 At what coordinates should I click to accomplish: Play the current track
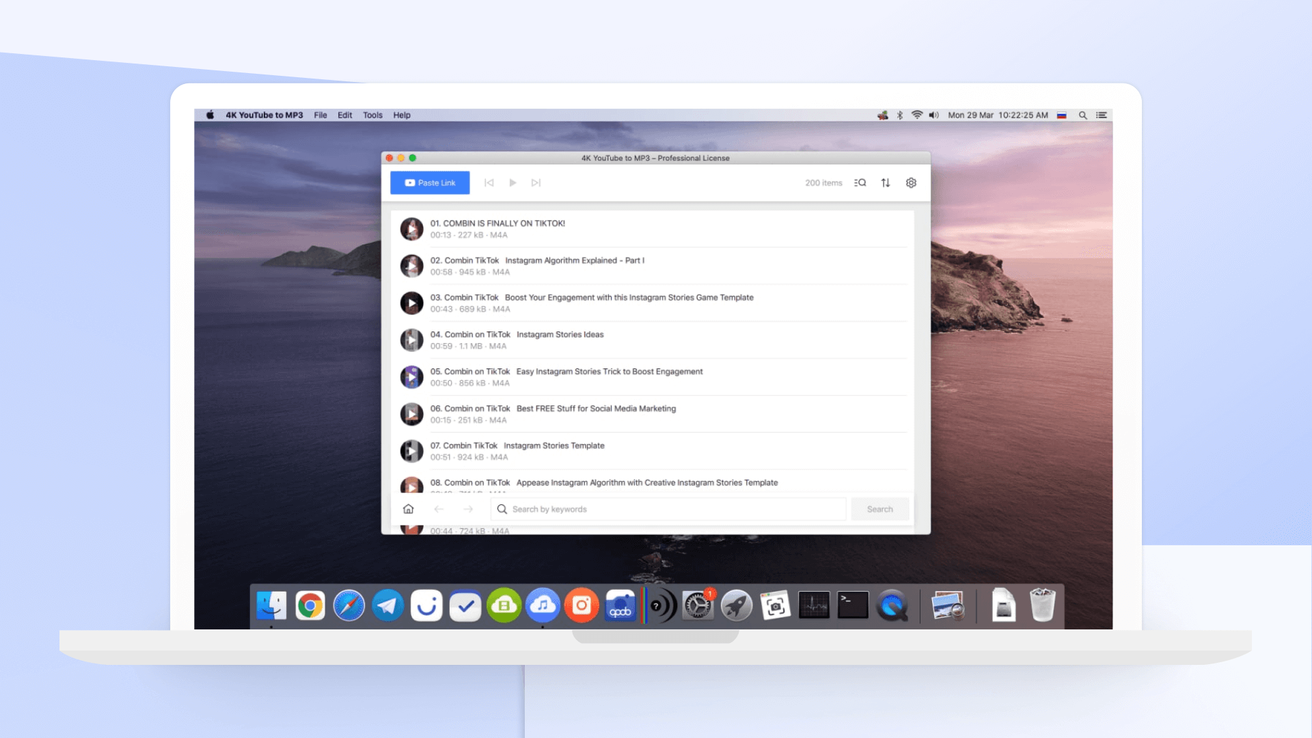pos(512,182)
